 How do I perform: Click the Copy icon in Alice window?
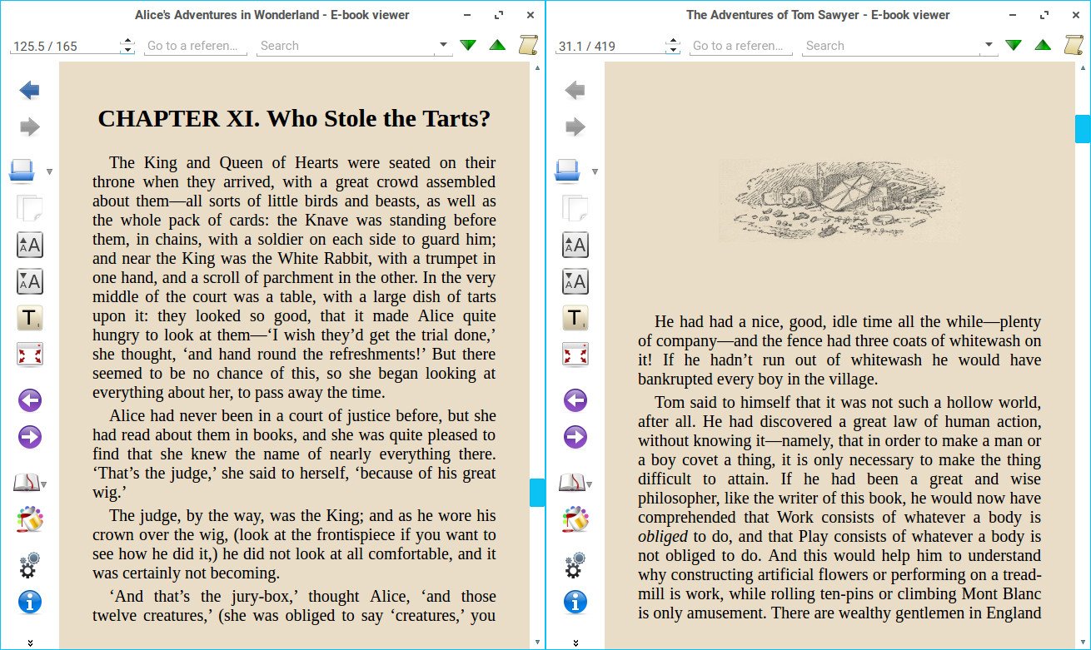point(30,207)
